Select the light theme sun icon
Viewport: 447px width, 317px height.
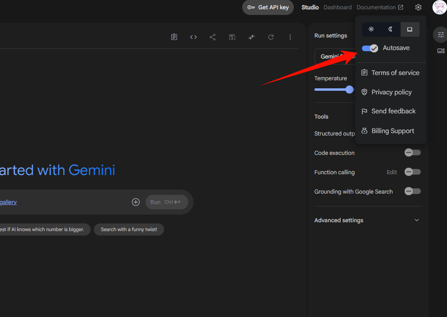[371, 29]
